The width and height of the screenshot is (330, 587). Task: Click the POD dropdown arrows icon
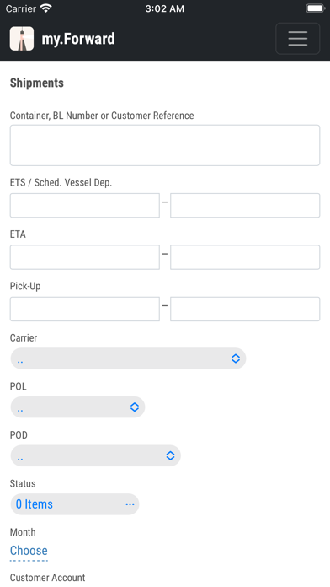pyautogui.click(x=170, y=455)
